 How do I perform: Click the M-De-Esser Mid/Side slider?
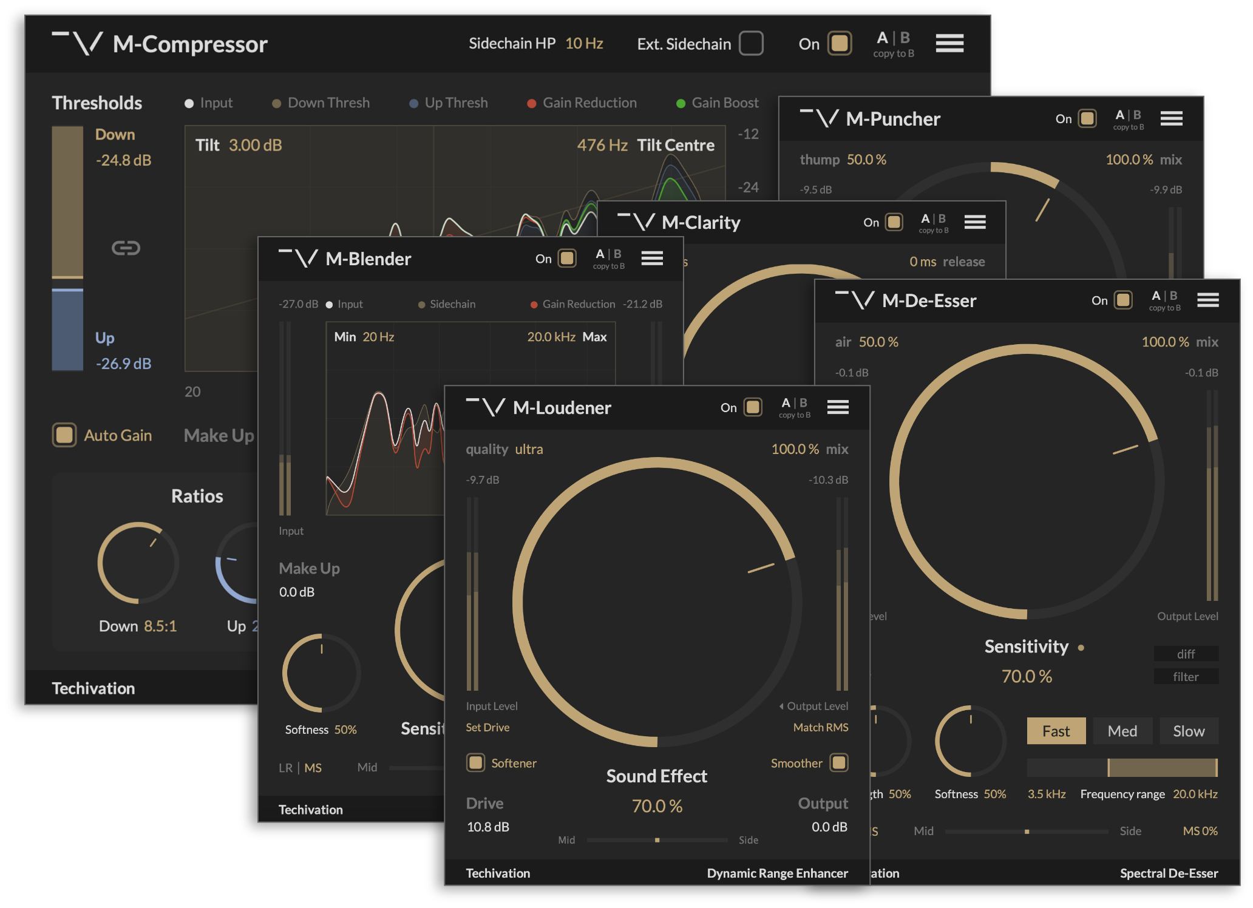(1026, 832)
